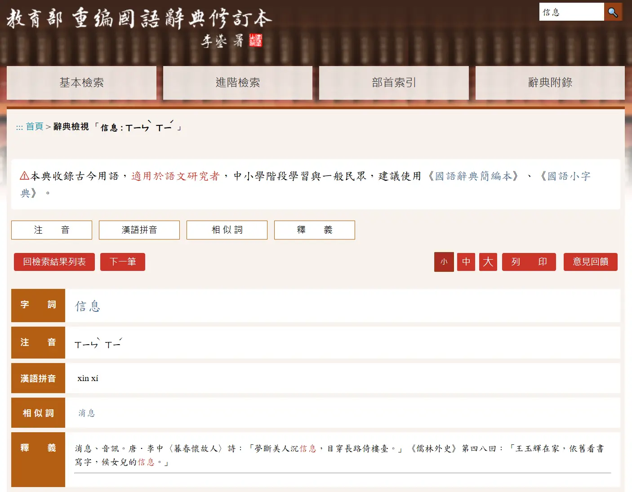Screen dimensions: 632x492
Task: Return to search results with 回檢索結果列表
Action: pyautogui.click(x=54, y=262)
